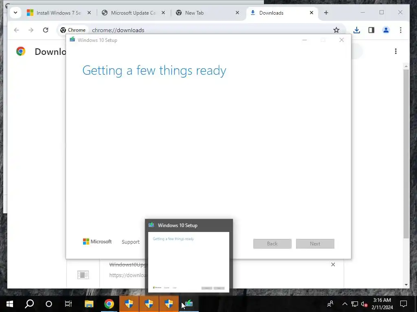Screen dimensions: 417x312
Task: Open the Windows Start menu
Action: pyautogui.click(x=10, y=304)
